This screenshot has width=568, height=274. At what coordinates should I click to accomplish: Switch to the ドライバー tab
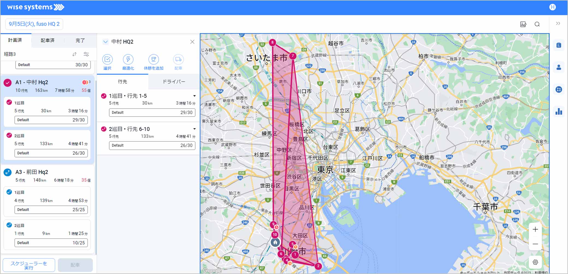(x=174, y=82)
